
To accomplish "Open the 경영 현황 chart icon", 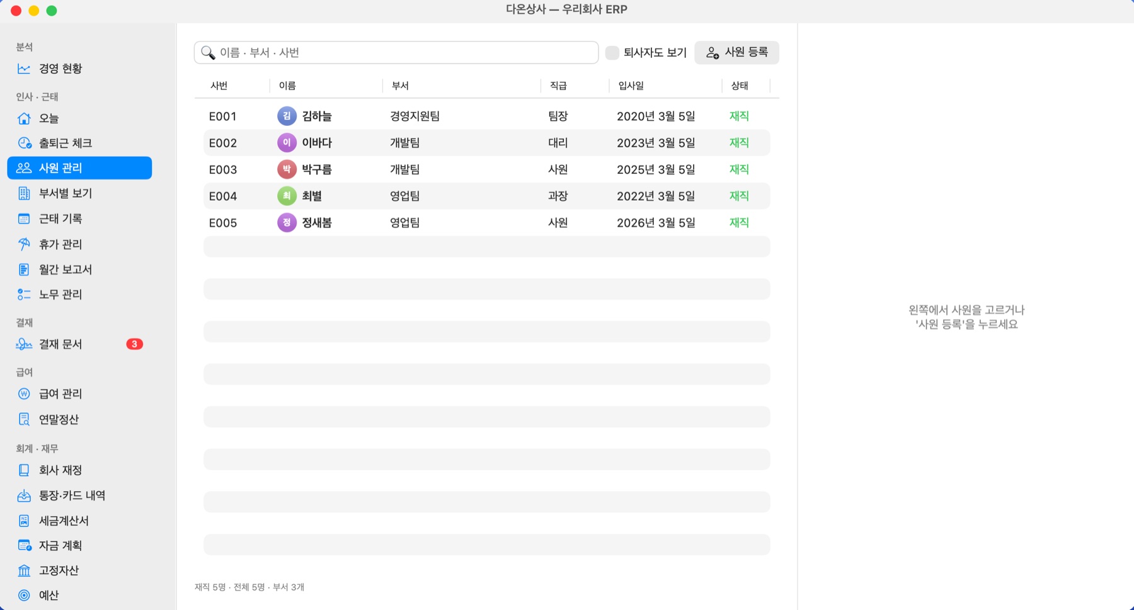I will coord(24,69).
